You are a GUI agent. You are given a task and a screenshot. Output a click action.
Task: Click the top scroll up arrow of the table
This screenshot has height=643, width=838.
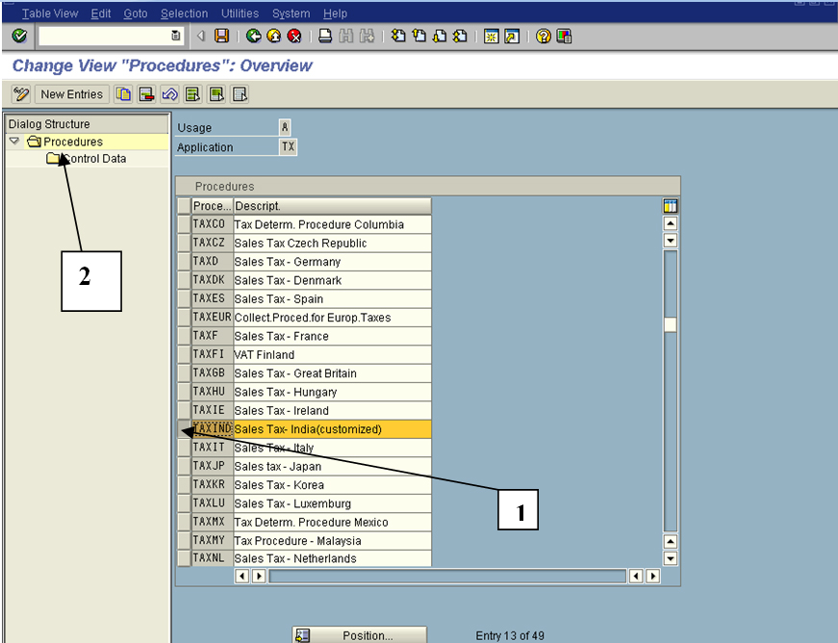[671, 223]
